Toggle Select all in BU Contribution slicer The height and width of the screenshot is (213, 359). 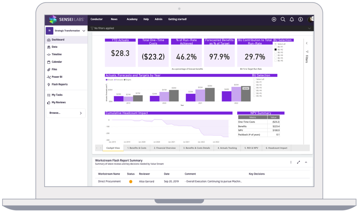tap(276, 44)
